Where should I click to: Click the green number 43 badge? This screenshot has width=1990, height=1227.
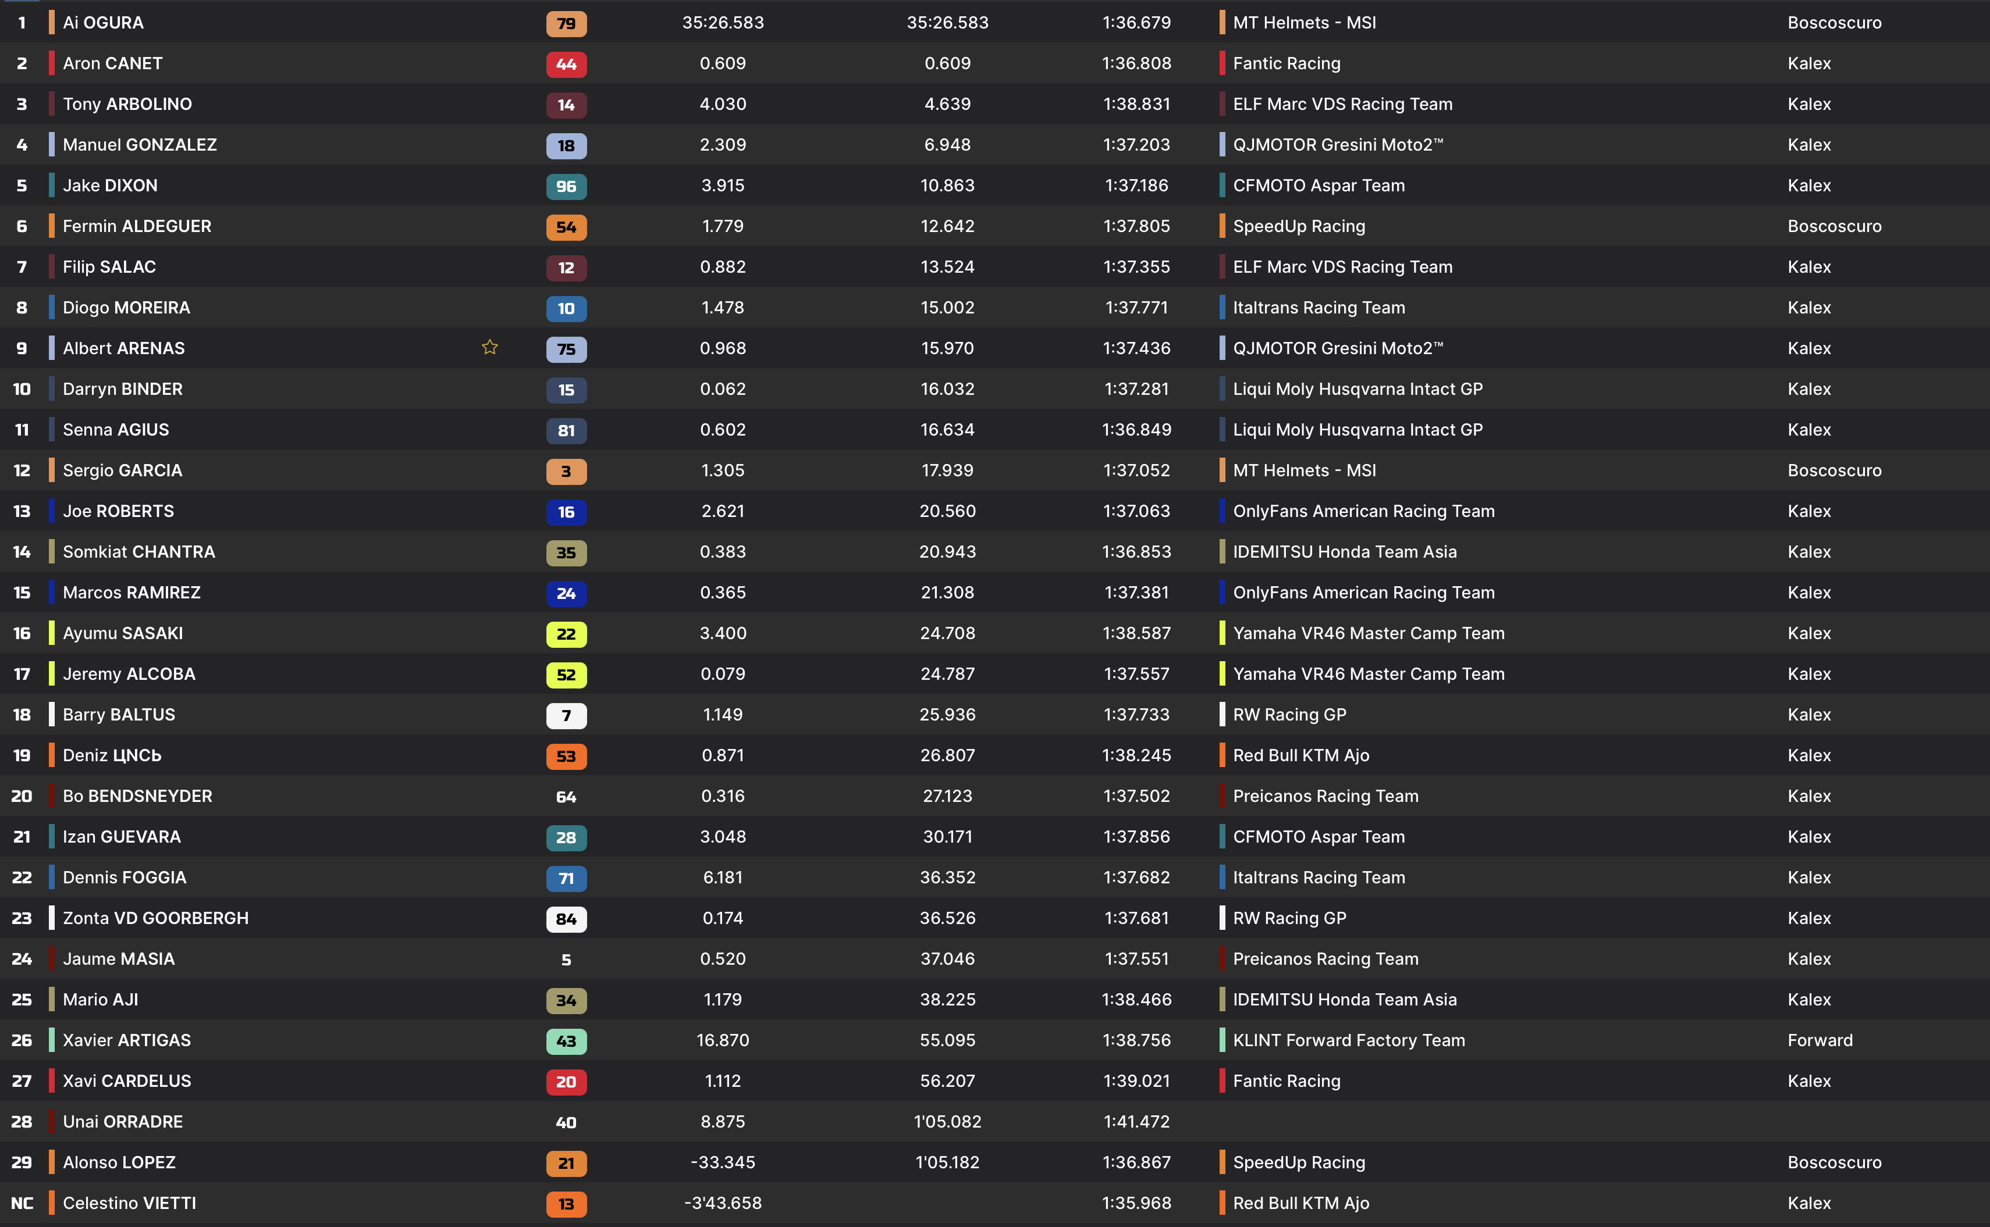[566, 1040]
